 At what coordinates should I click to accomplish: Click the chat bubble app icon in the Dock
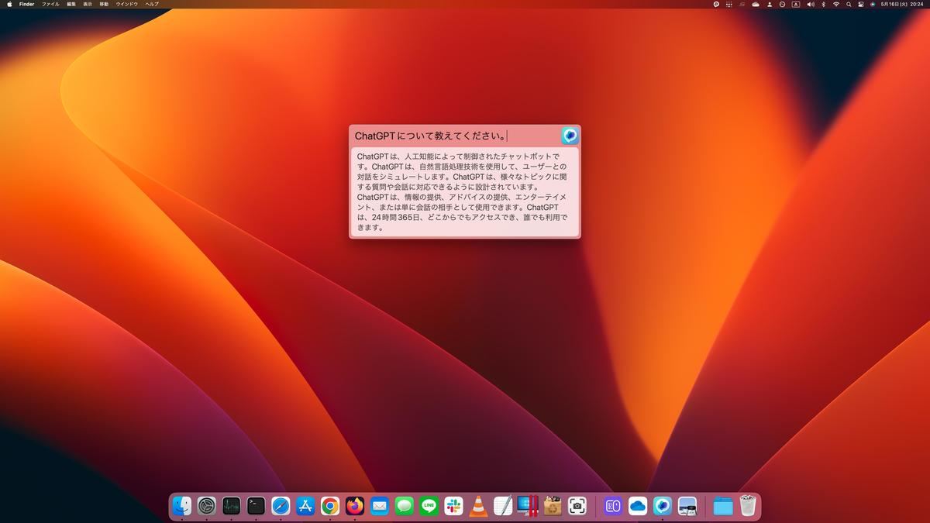tap(663, 506)
